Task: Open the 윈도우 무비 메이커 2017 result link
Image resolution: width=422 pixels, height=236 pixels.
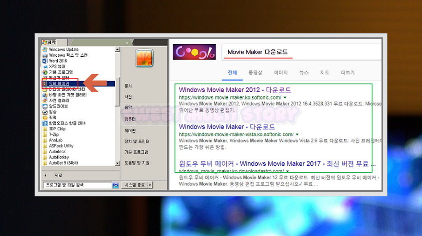Action: pyautogui.click(x=277, y=164)
